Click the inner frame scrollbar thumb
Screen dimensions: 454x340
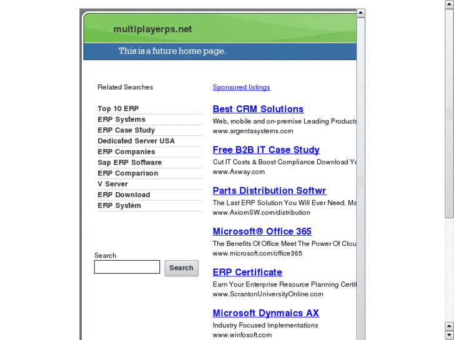tap(361, 180)
